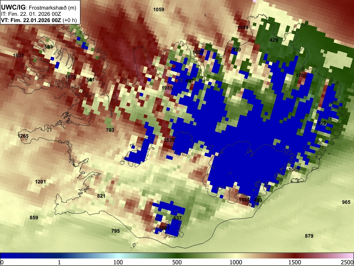Click the 493 value label
This screenshot has height=266, width=354.
(258, 200)
